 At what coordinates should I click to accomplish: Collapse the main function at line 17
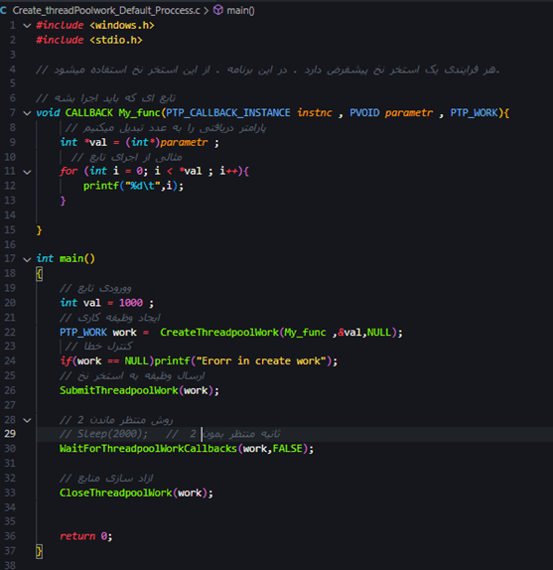pos(27,259)
